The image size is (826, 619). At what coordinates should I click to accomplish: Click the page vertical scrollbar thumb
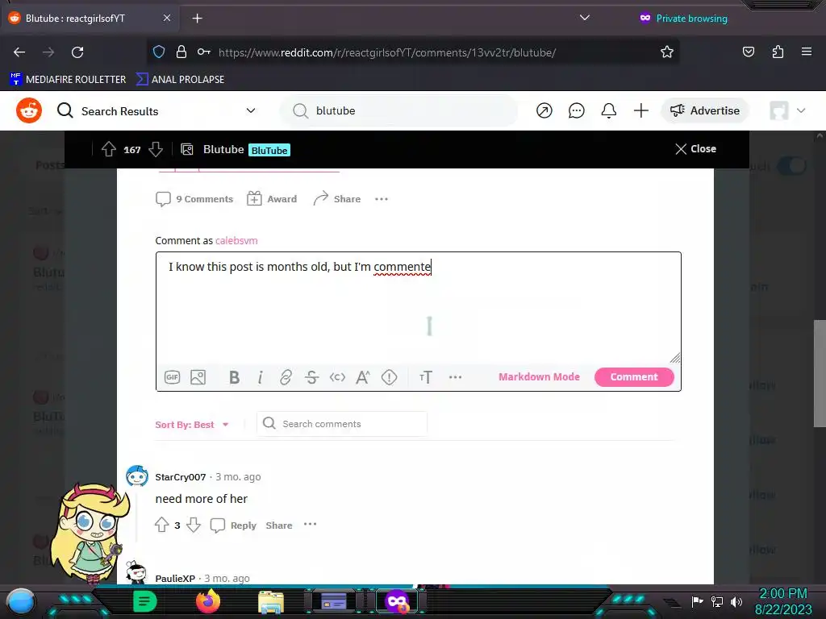point(820,374)
